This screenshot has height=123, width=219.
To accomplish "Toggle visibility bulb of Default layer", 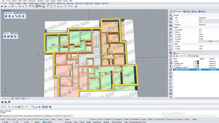I will click(x=194, y=61).
